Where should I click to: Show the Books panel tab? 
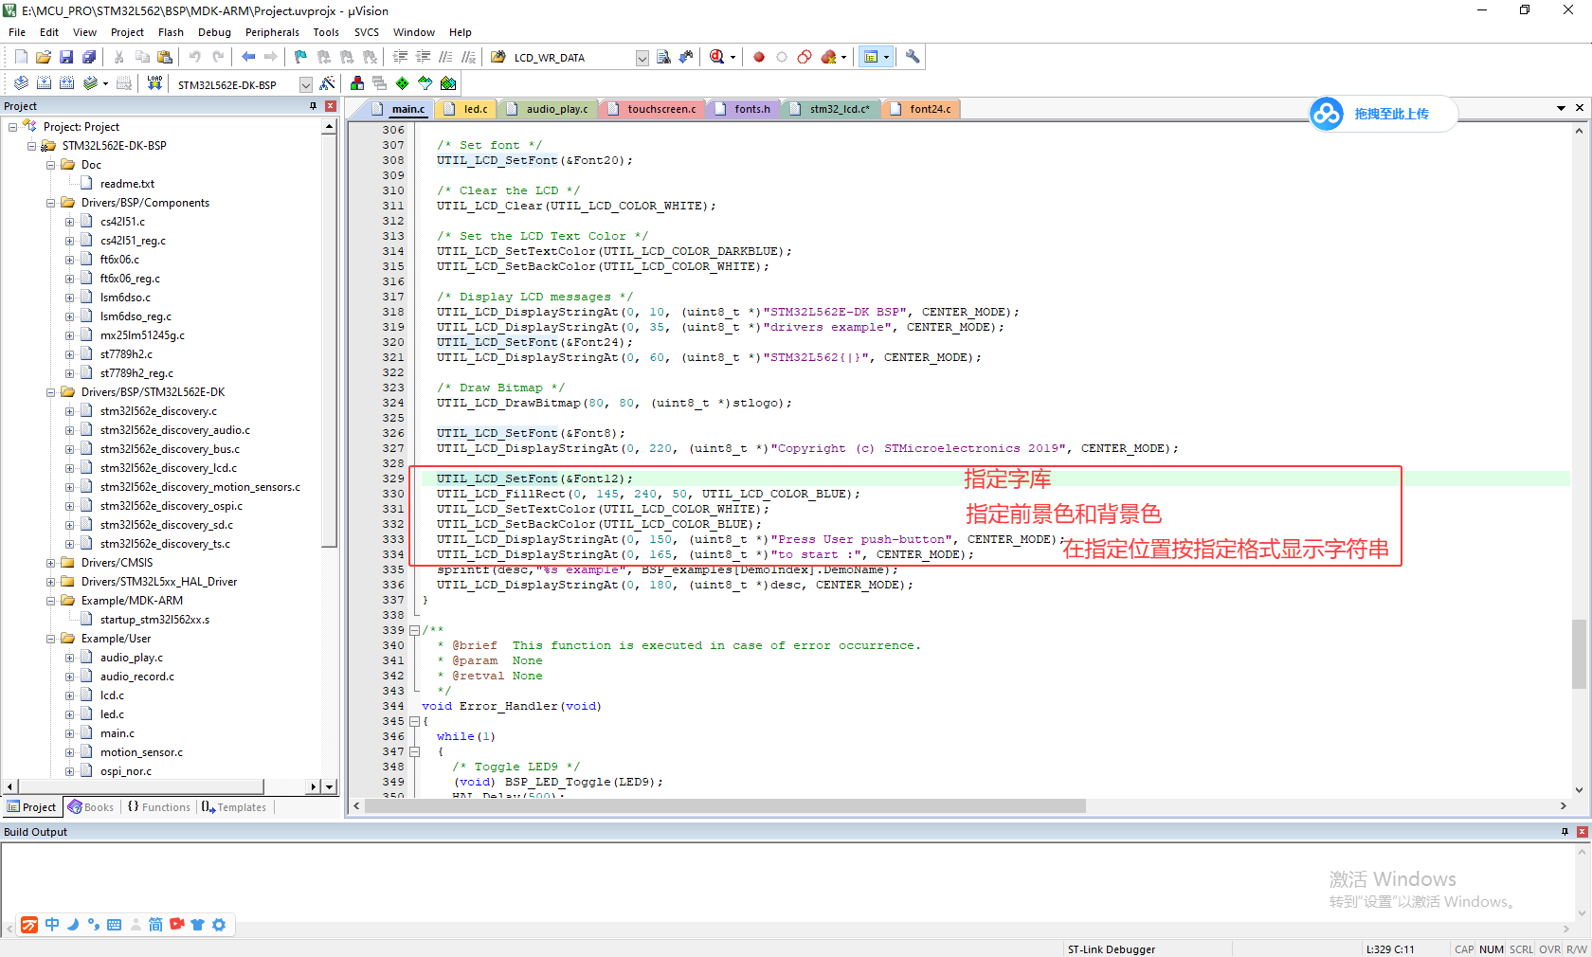[x=91, y=807]
